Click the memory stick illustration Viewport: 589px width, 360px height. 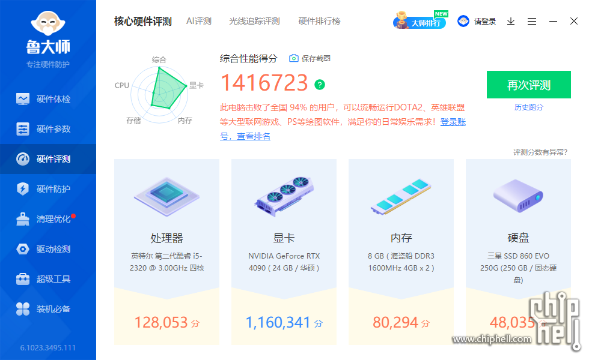pyautogui.click(x=401, y=197)
